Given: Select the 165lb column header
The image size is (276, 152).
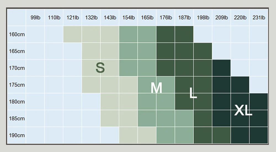Looking at the screenshot, I should pyautogui.click(x=147, y=18).
